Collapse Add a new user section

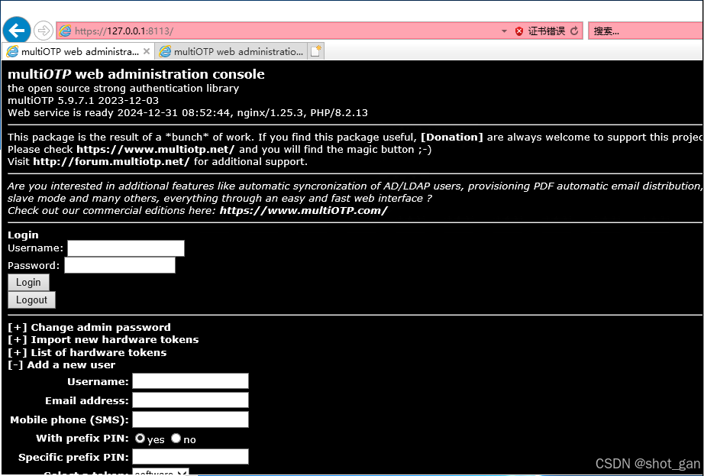point(62,365)
